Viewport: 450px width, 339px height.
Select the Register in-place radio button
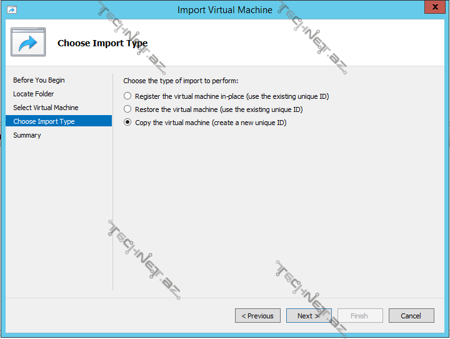[127, 96]
